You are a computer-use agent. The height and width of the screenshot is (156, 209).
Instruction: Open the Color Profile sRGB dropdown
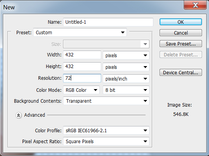[106, 130]
